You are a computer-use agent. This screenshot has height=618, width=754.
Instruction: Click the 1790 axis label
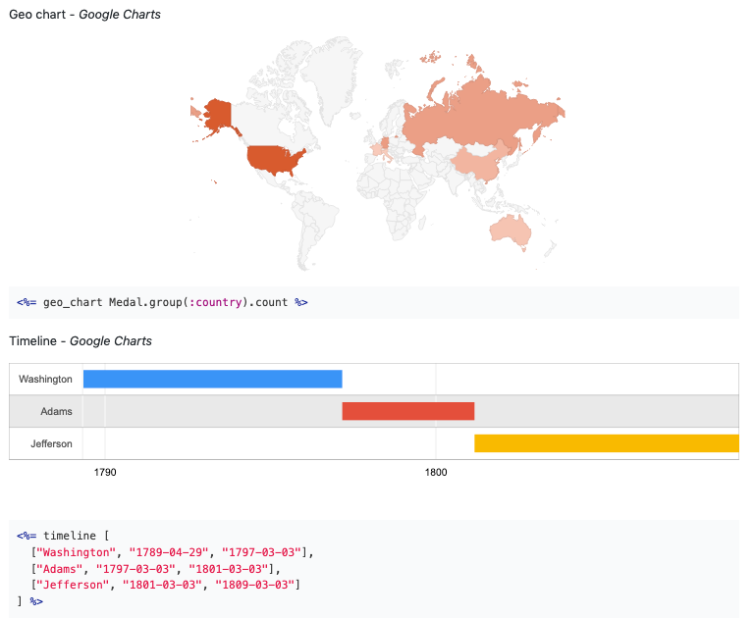tap(105, 472)
